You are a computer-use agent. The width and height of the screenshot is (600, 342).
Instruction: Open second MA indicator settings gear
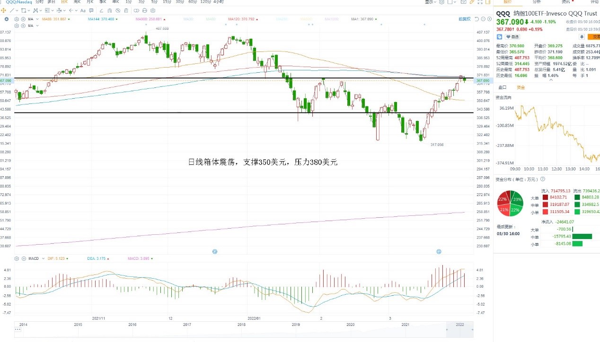[17, 26]
